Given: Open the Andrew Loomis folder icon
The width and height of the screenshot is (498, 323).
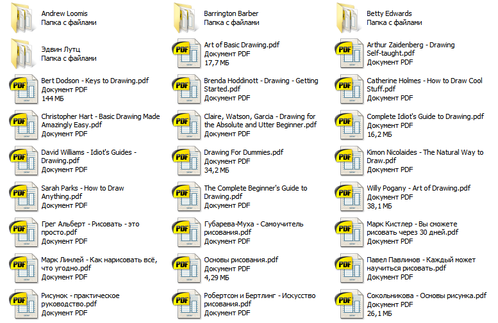Looking at the screenshot, I should pyautogui.click(x=22, y=18).
